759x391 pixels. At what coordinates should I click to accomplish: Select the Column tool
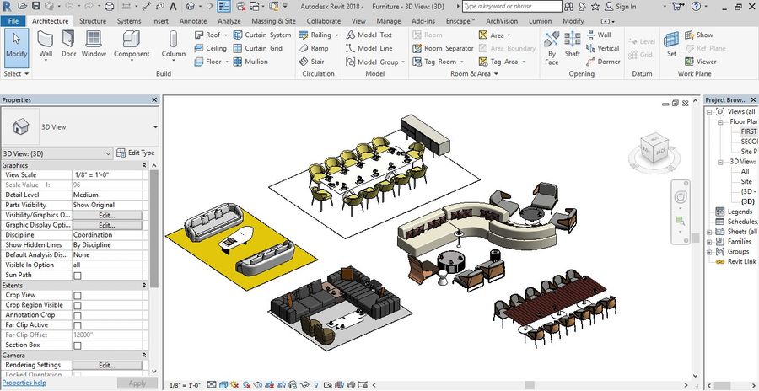pos(174,44)
